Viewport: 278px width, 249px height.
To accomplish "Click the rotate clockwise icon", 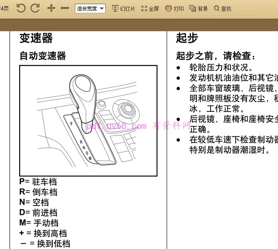I will (x=35, y=8).
